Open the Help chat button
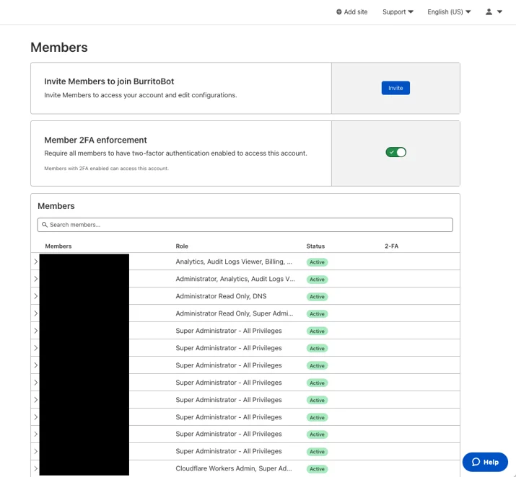Viewport: 516px width, 477px height. [x=485, y=462]
